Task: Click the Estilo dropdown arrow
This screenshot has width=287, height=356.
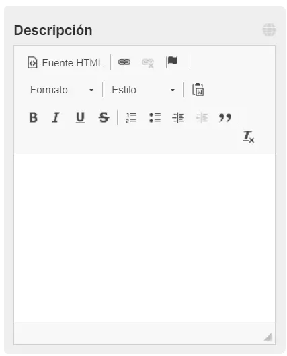Action: (173, 91)
